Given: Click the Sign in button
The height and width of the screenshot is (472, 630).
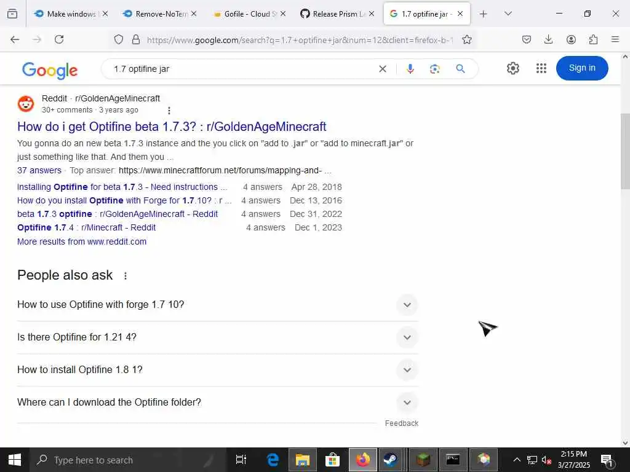Looking at the screenshot, I should coord(582,68).
